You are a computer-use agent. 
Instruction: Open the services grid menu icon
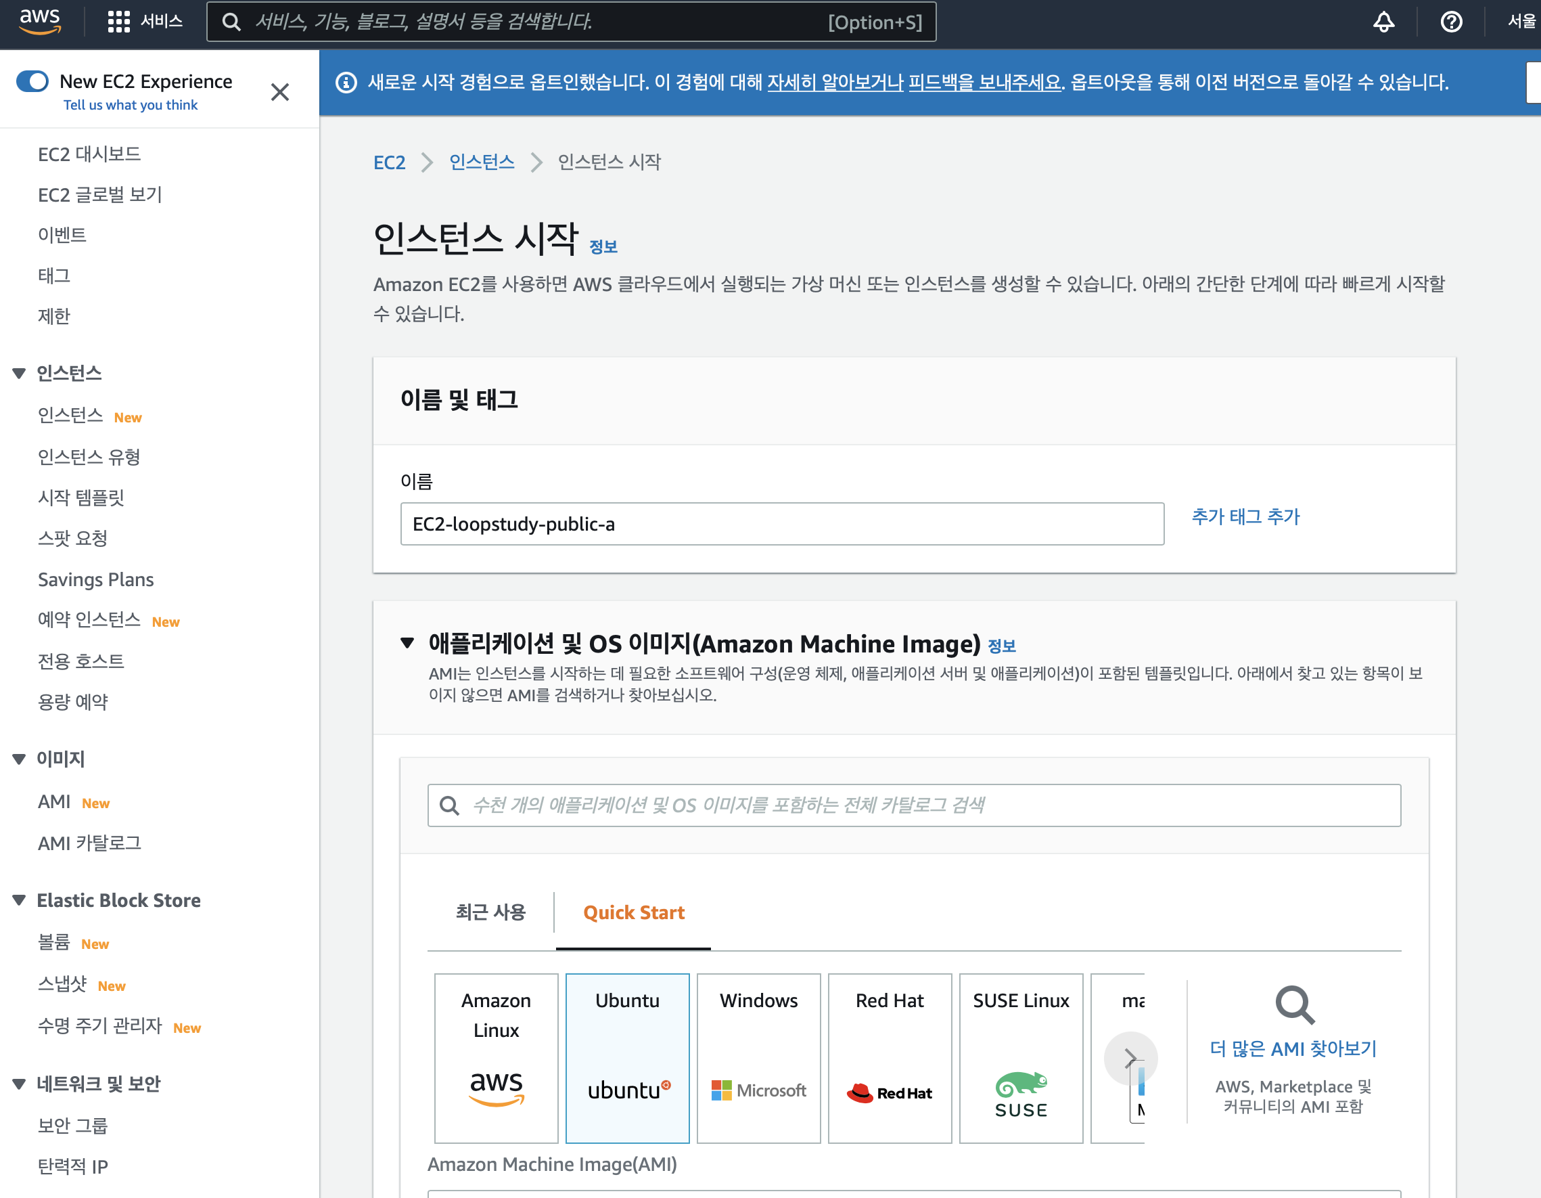click(x=118, y=22)
